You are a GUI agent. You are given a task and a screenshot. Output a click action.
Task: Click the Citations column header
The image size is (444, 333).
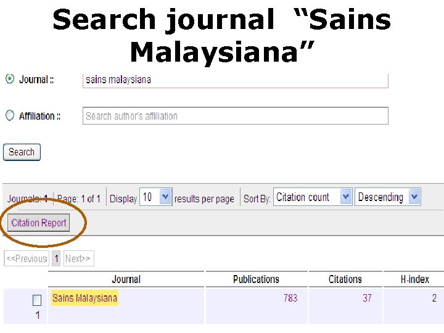point(345,279)
